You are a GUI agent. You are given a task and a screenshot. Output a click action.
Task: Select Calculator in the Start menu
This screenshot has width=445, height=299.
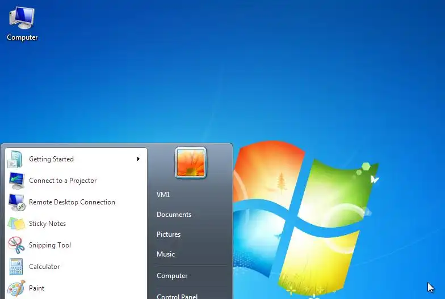76,267
